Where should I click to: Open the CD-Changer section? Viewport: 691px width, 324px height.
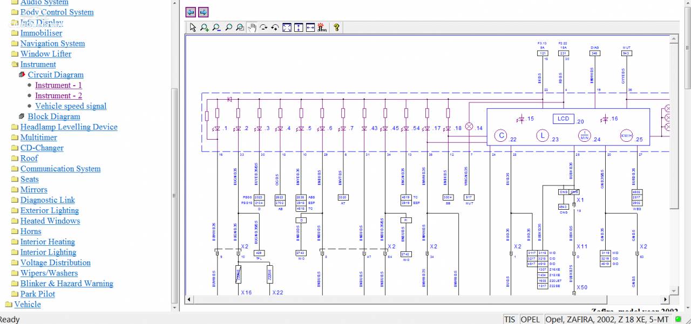(42, 148)
